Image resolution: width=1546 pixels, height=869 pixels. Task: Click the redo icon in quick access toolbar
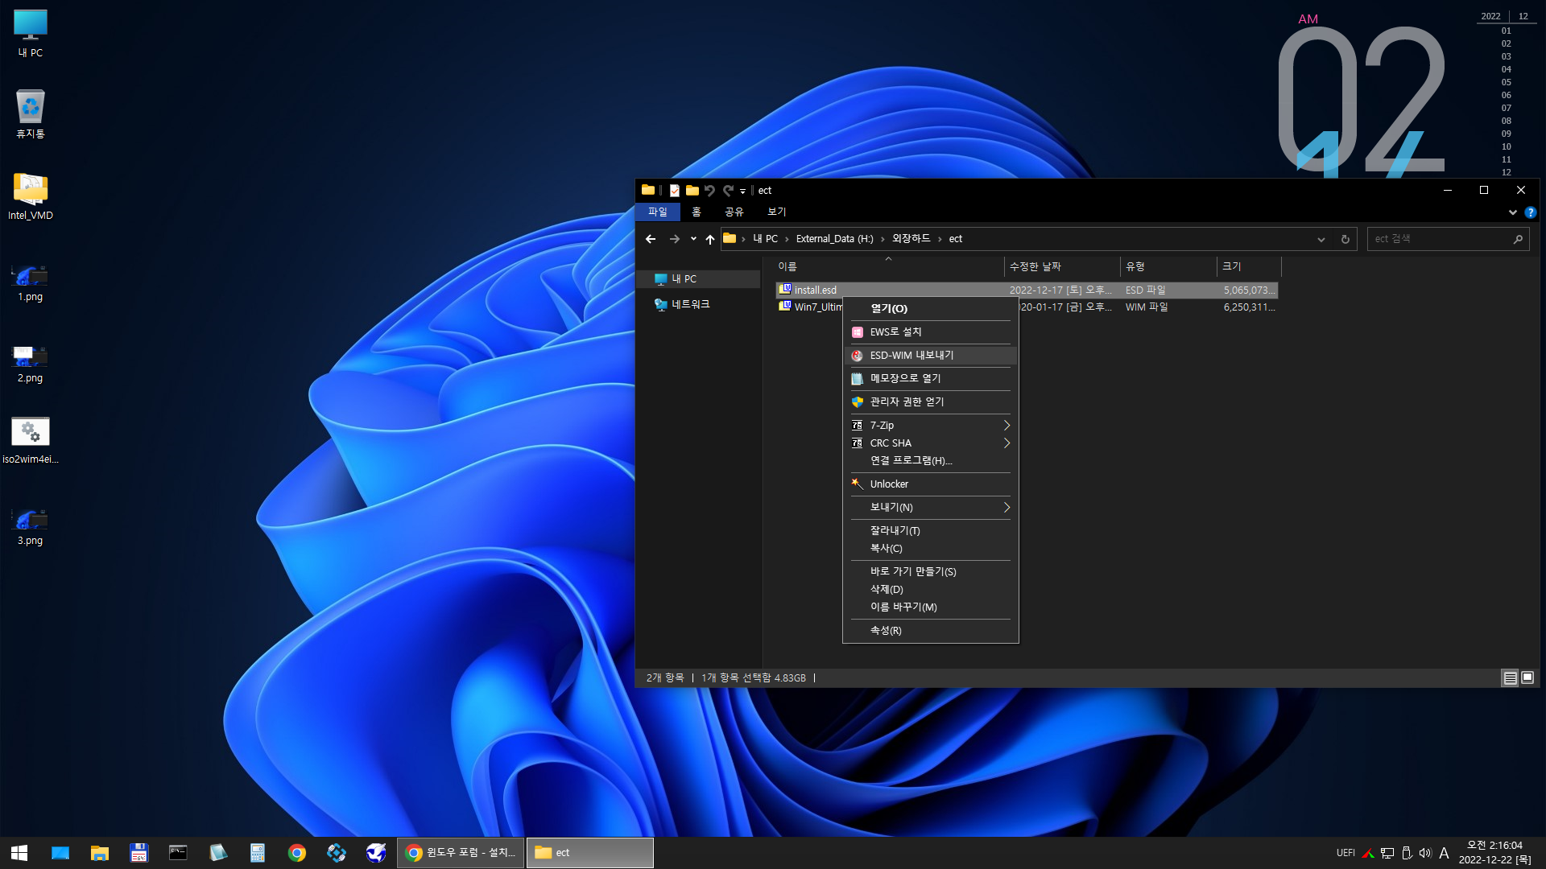(x=728, y=191)
